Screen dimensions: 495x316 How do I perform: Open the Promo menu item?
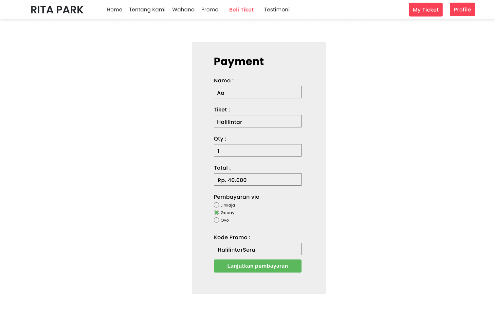point(210,9)
